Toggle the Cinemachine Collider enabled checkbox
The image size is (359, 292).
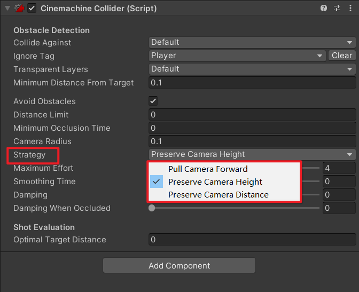click(x=32, y=9)
